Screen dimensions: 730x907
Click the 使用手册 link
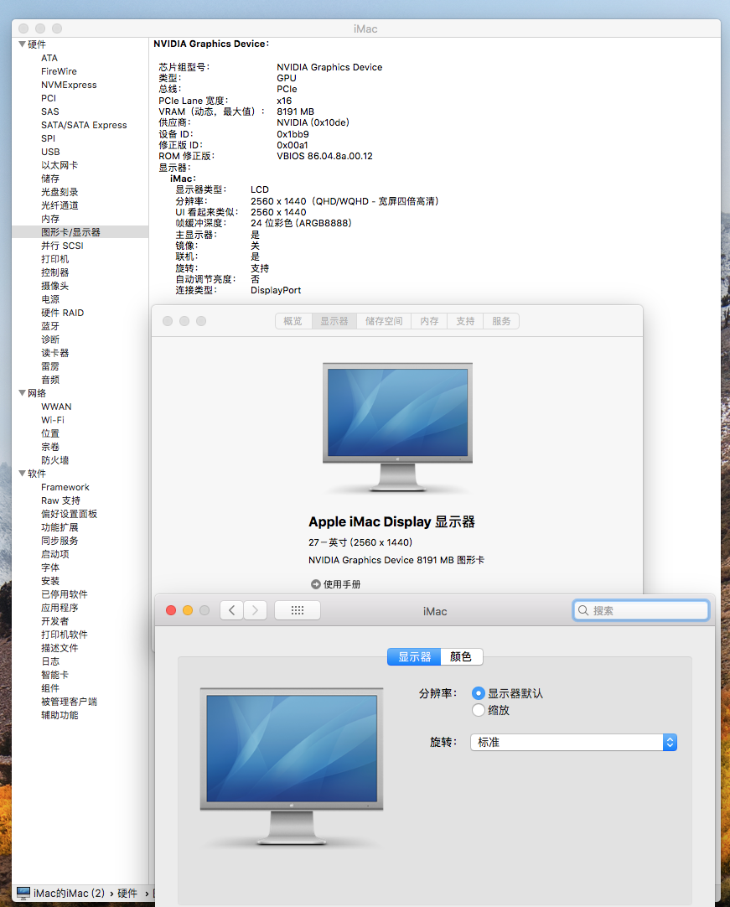pos(342,584)
